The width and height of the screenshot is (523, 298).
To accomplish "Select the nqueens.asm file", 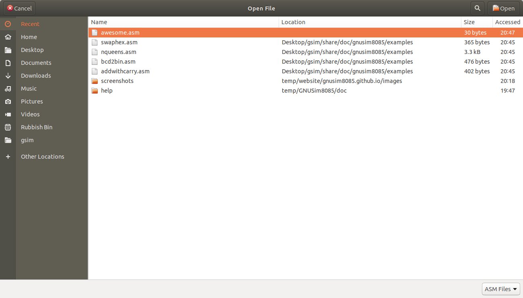I will point(118,52).
